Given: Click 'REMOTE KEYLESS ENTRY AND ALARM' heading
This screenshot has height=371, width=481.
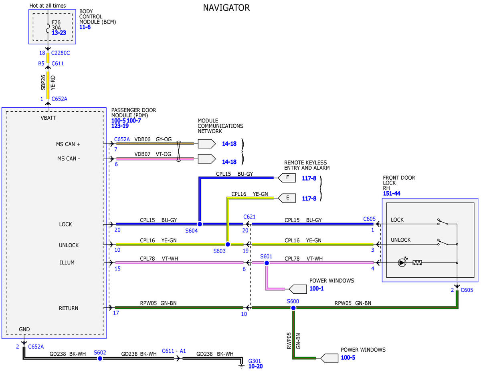Looking at the screenshot, I should (x=307, y=165).
